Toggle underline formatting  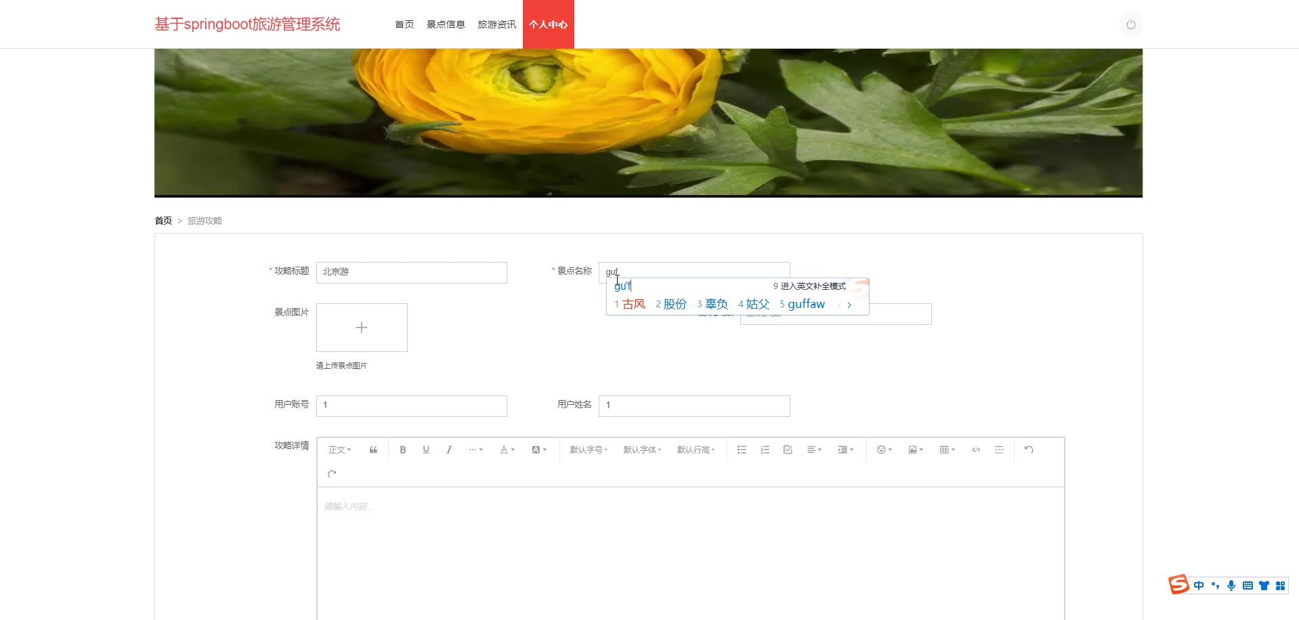426,450
